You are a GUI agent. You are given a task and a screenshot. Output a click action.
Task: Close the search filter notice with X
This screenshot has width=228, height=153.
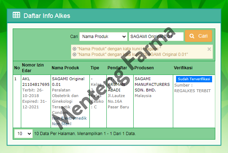(209, 49)
